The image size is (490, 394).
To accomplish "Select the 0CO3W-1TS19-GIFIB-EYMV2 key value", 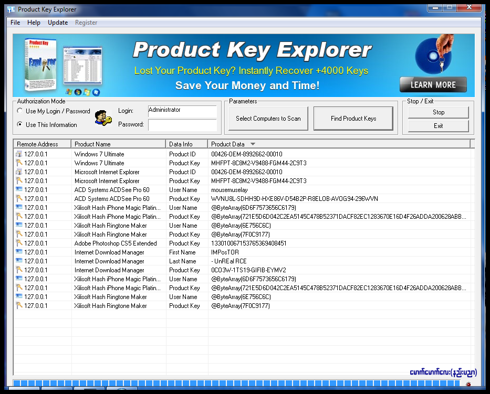I will (x=248, y=270).
